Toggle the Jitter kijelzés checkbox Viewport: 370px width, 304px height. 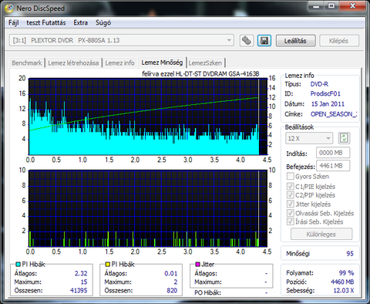click(x=291, y=204)
